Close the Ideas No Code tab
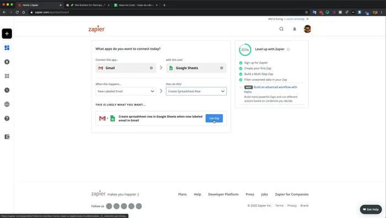Image resolution: width=386 pixels, height=218 pixels. 157,5
